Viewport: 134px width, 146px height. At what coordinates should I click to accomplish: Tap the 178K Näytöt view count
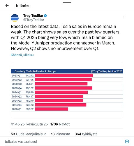click(60, 124)
